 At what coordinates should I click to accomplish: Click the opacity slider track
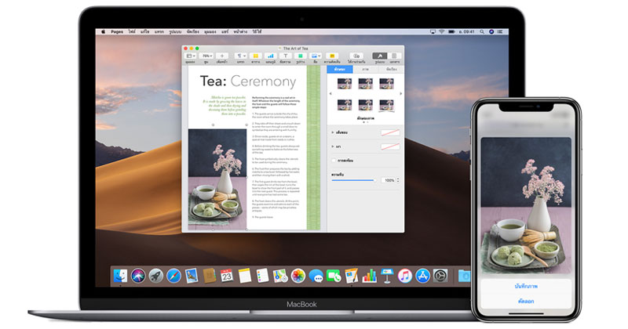pyautogui.click(x=352, y=180)
